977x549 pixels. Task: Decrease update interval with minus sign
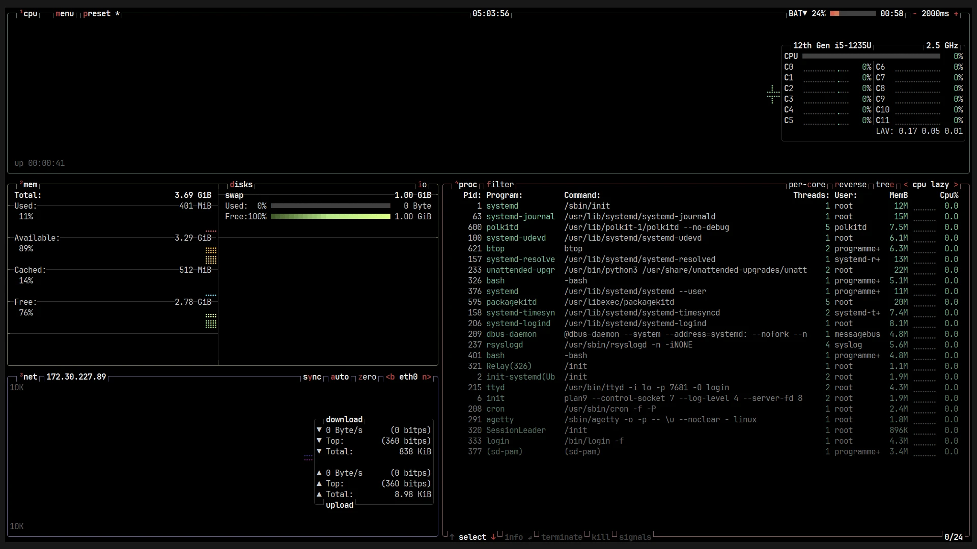tap(914, 14)
